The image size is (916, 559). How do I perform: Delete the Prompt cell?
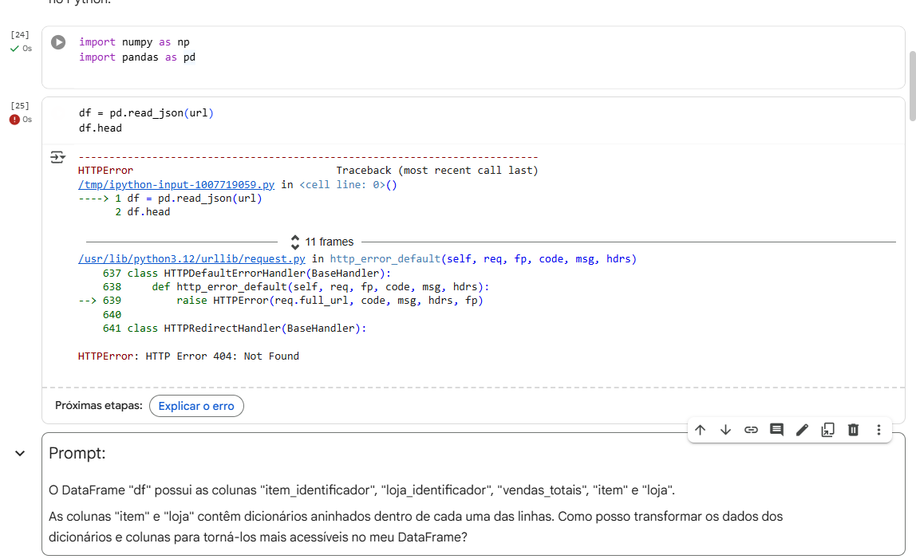[x=853, y=430]
